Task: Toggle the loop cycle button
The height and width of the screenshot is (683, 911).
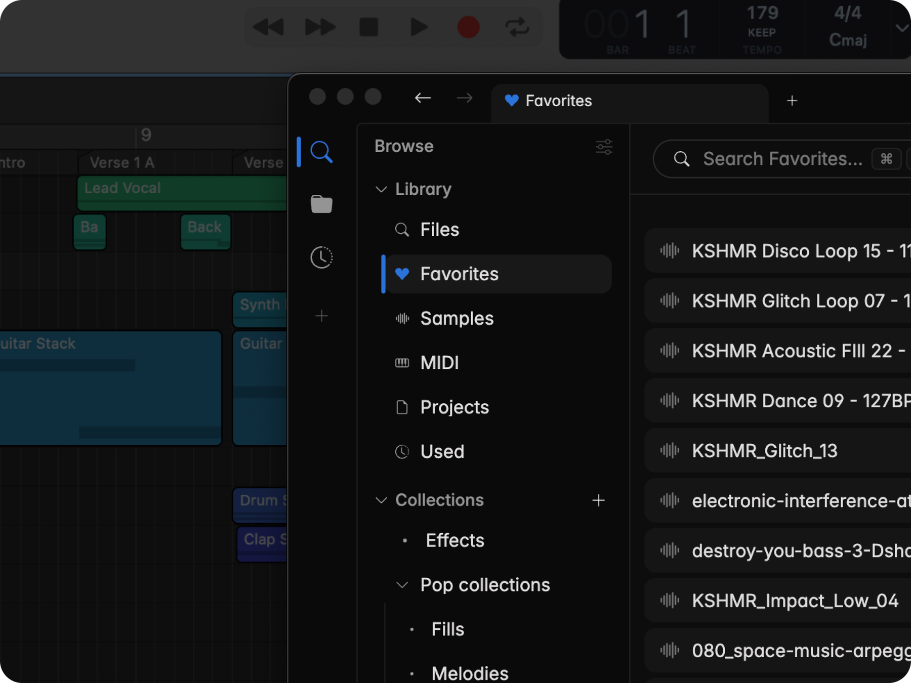Action: 517,27
